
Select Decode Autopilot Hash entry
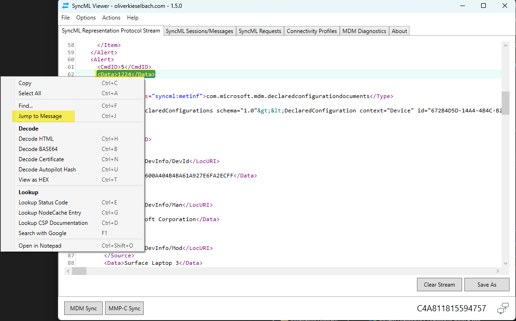pyautogui.click(x=73, y=170)
